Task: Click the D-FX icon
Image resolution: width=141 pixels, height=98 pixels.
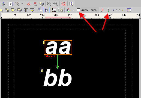Action: click(x=35, y=4)
